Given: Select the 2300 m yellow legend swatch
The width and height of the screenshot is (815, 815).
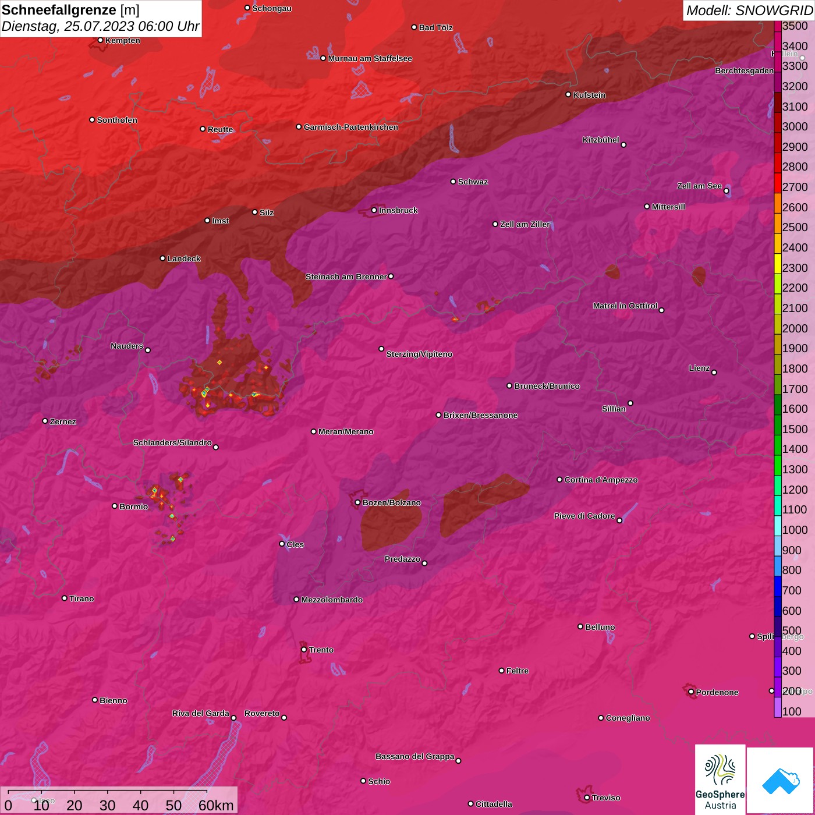Looking at the screenshot, I should click(x=778, y=263).
